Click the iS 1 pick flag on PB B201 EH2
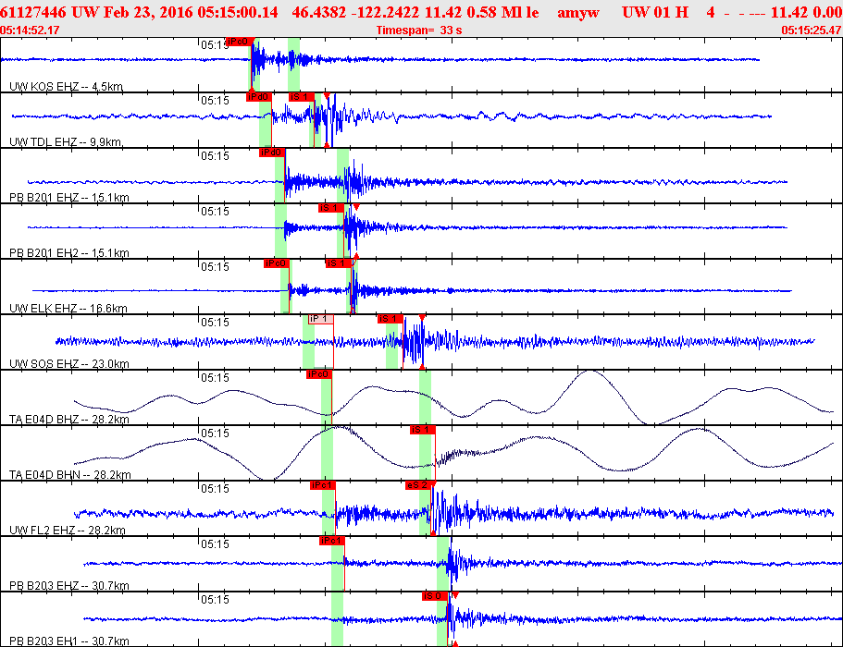The width and height of the screenshot is (843, 647). point(331,208)
